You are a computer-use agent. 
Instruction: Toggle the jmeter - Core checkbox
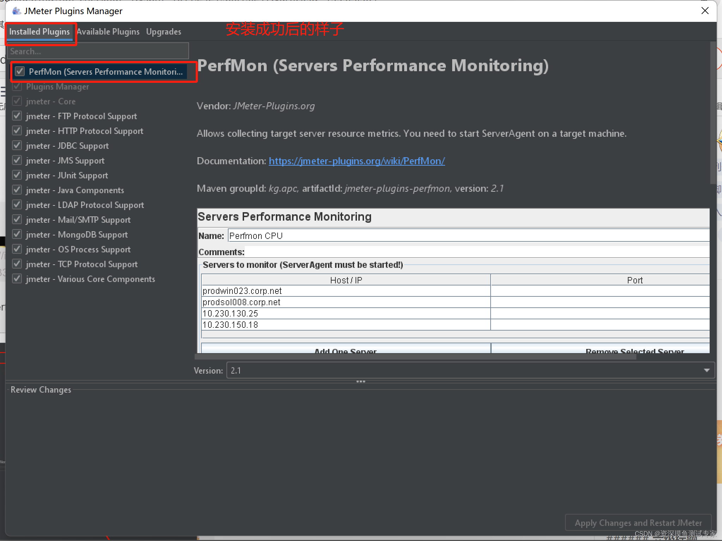[17, 101]
